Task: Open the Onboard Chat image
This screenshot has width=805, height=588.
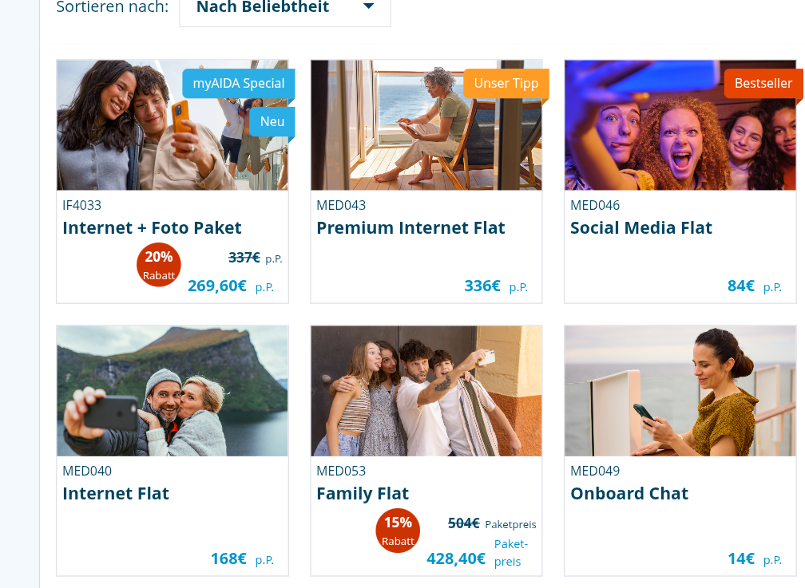Action: click(x=680, y=391)
